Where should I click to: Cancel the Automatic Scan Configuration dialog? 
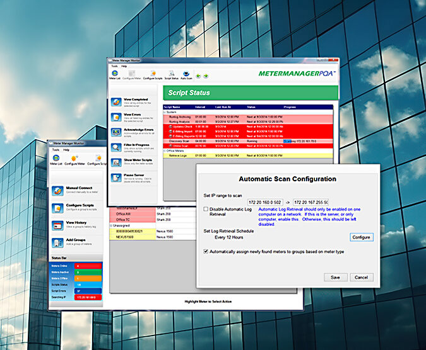pyautogui.click(x=361, y=278)
